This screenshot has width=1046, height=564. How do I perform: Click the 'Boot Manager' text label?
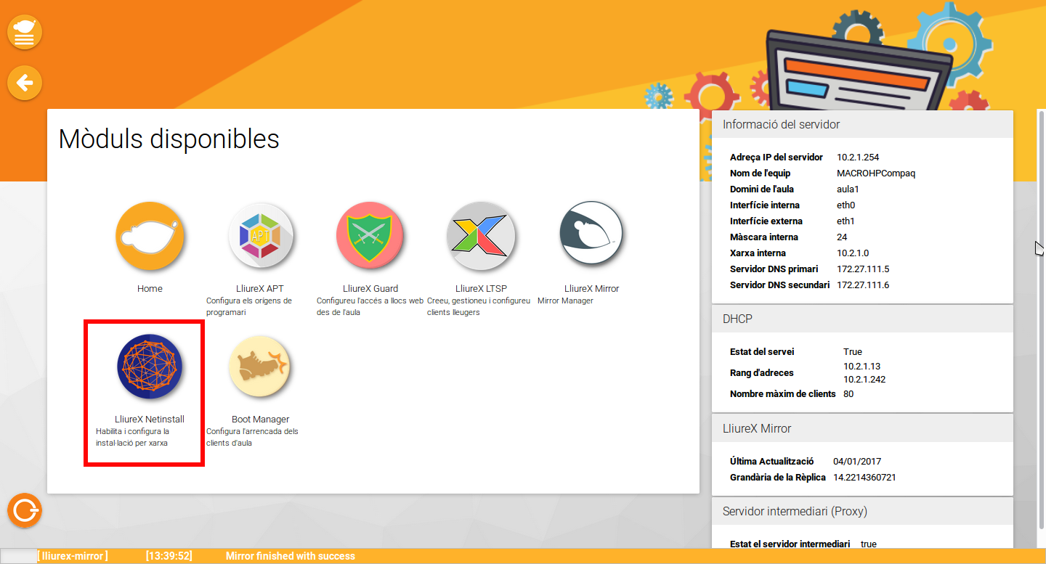[260, 420]
